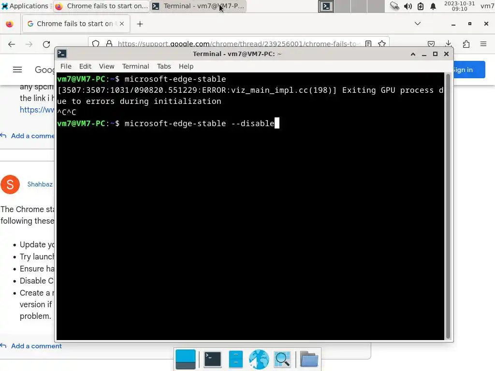Screen dimensions: 495x371
Task: Open Firefox extensions puzzle icon
Action: point(466,44)
